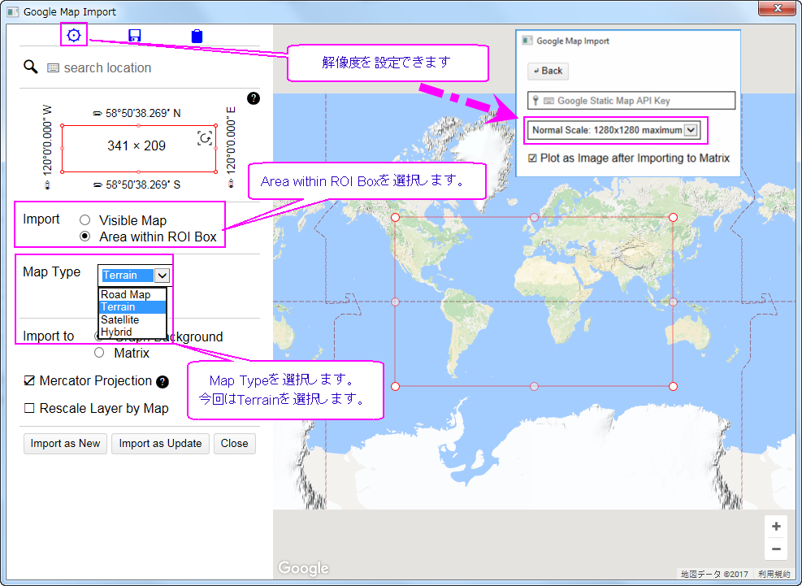Edit east longitude with pencil icon
This screenshot has height=586, width=802.
pyautogui.click(x=232, y=183)
